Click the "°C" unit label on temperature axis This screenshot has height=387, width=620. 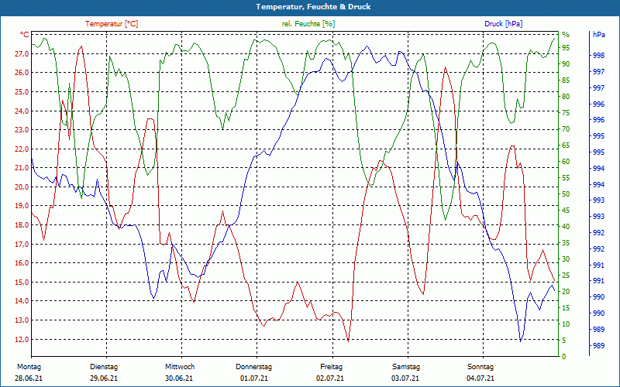(x=25, y=35)
